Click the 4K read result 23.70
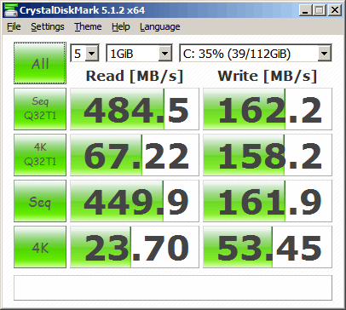 (135, 247)
